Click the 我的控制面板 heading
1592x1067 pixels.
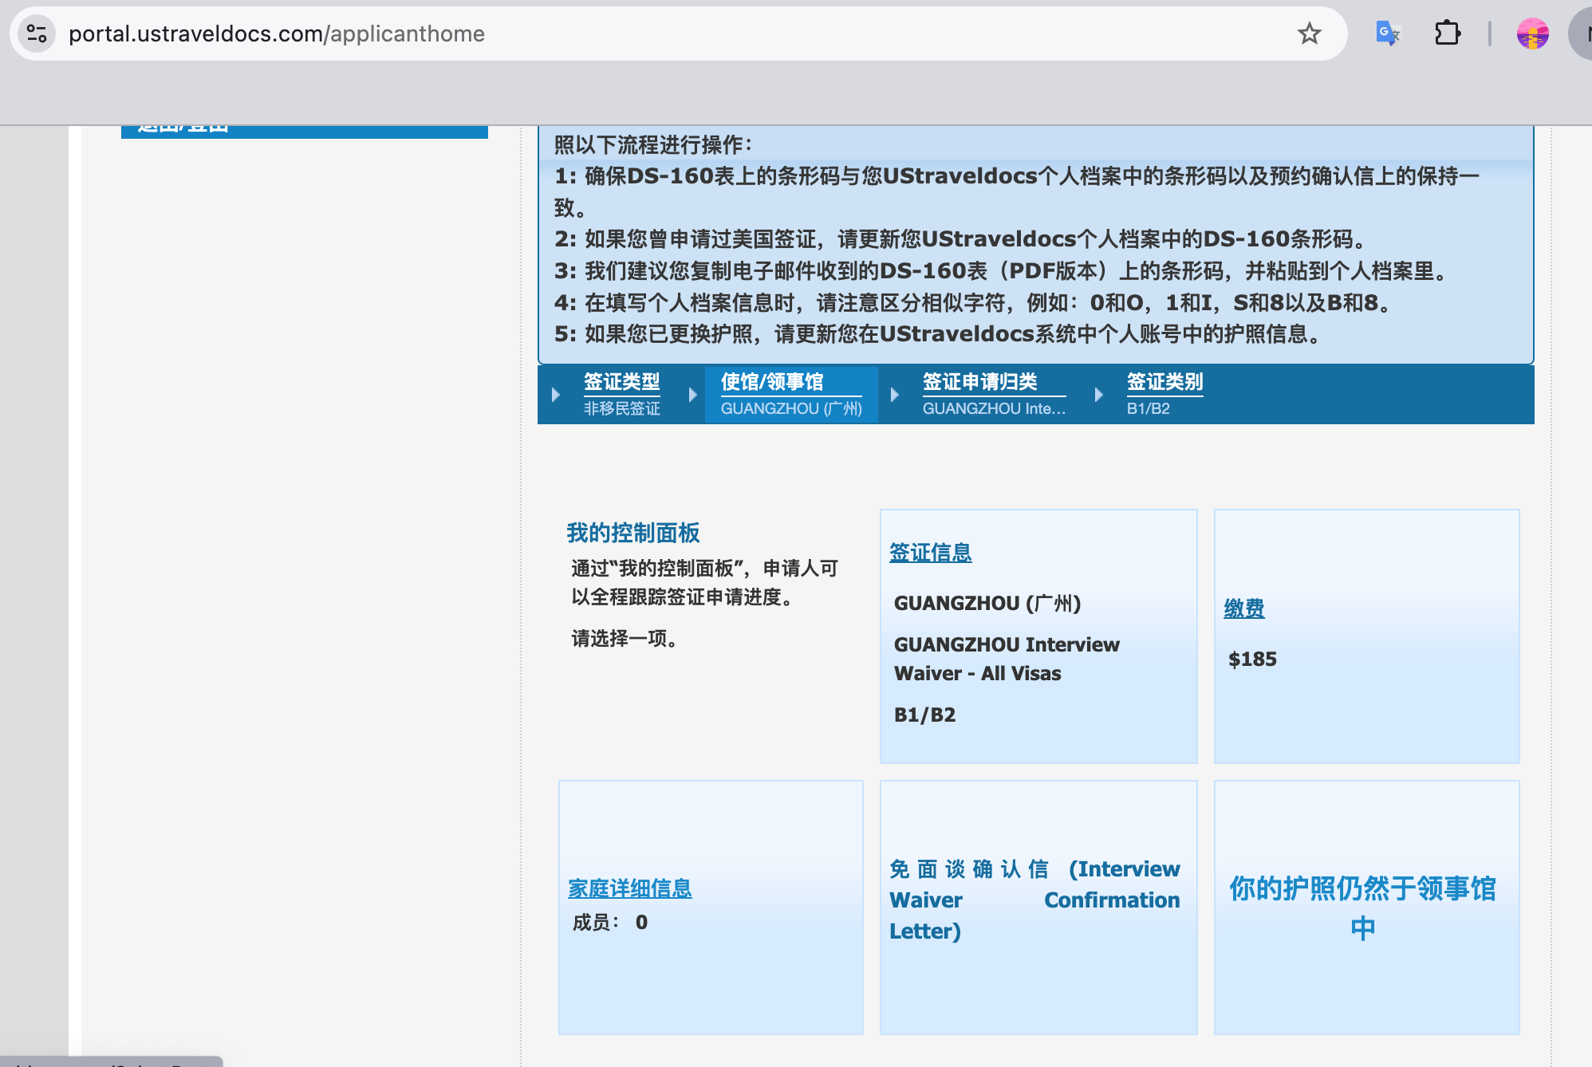coord(633,533)
